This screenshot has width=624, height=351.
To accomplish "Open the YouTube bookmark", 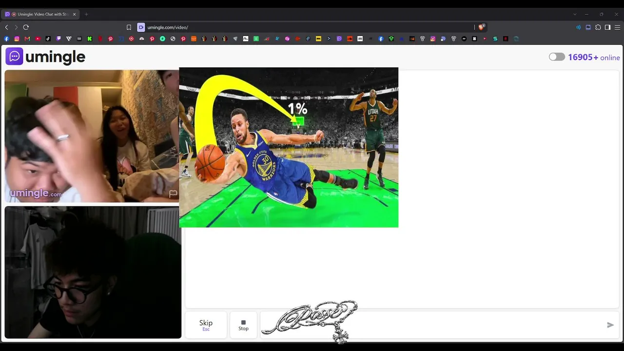I will (38, 39).
